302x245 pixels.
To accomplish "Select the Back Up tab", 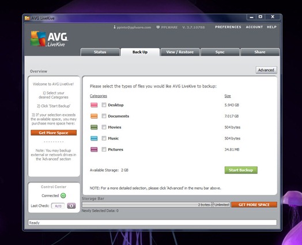I will pyautogui.click(x=140, y=52).
